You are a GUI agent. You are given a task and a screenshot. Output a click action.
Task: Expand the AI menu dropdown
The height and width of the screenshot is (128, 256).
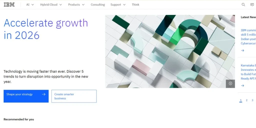[x=30, y=4]
